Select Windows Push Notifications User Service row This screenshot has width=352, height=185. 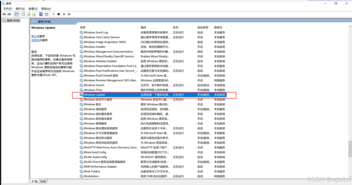pyautogui.click(x=153, y=71)
